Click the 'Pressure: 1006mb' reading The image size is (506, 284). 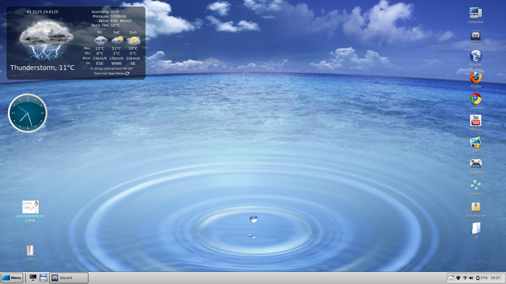pos(109,16)
